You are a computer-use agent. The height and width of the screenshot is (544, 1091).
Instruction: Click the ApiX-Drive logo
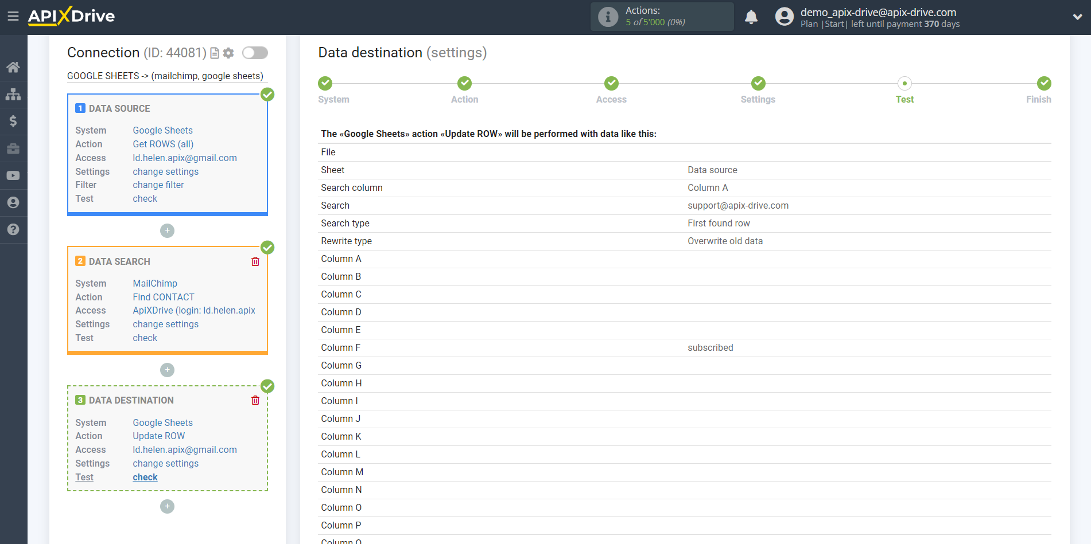[71, 16]
